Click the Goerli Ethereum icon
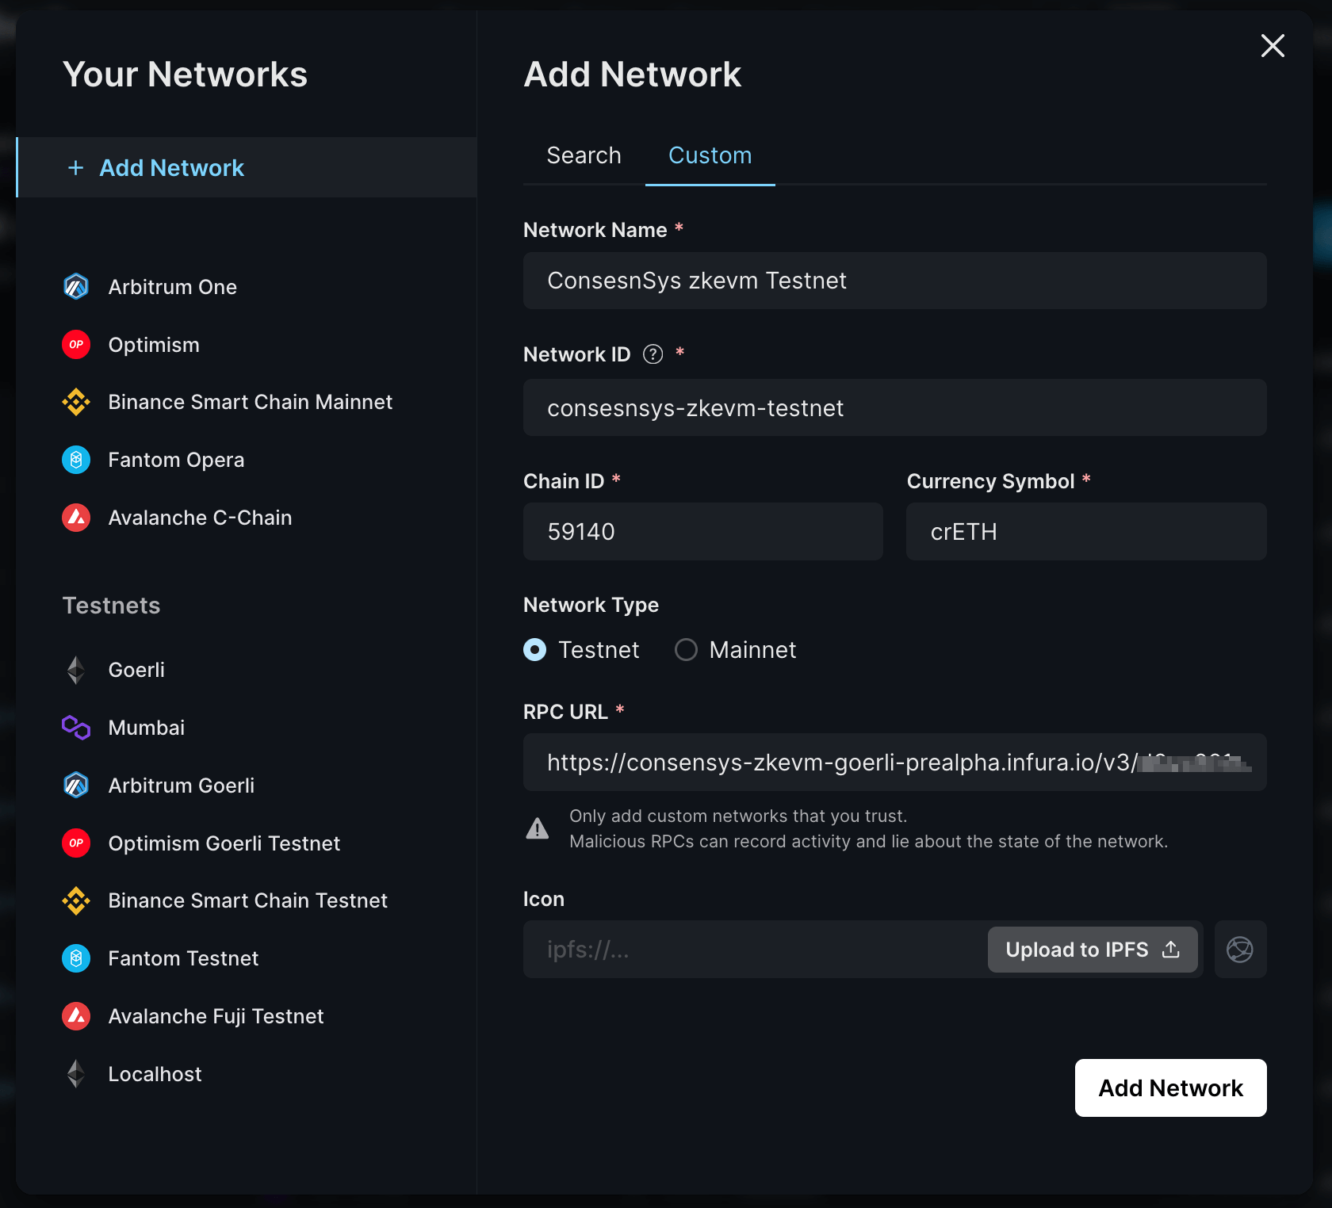This screenshot has height=1208, width=1332. pos(75,669)
